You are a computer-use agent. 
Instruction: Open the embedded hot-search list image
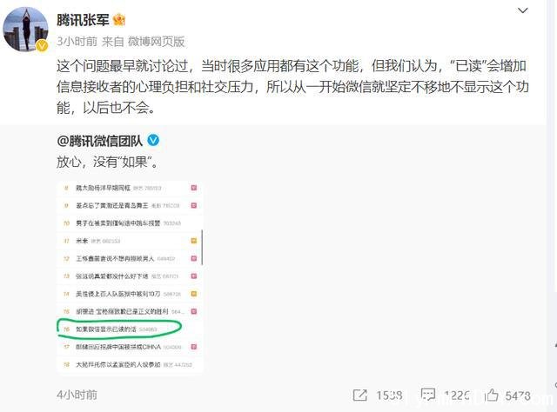tap(130, 276)
